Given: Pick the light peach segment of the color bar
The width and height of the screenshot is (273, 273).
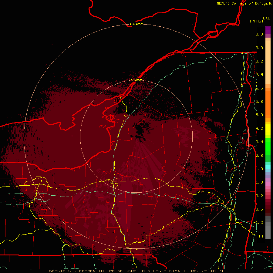Looking at the screenshot, I should click(268, 62).
